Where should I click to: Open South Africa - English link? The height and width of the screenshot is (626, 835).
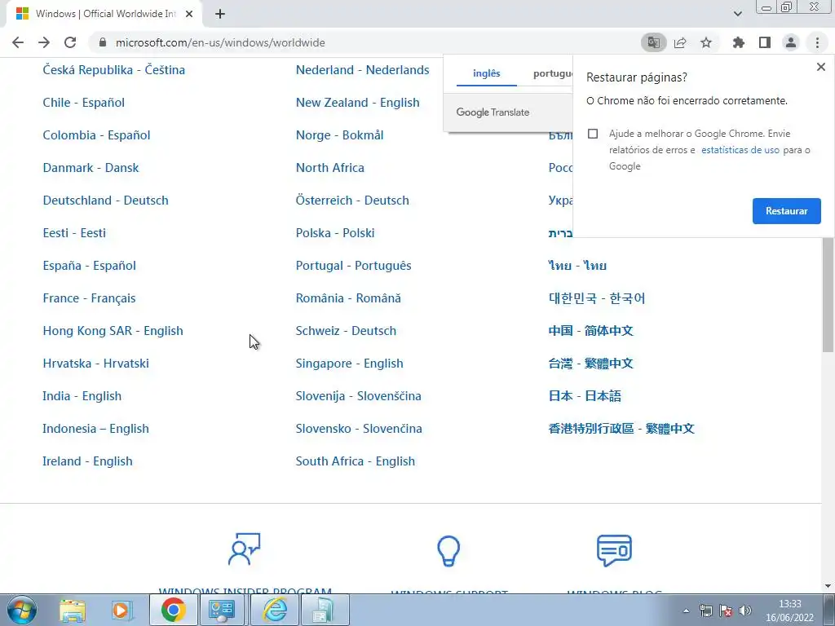point(356,461)
